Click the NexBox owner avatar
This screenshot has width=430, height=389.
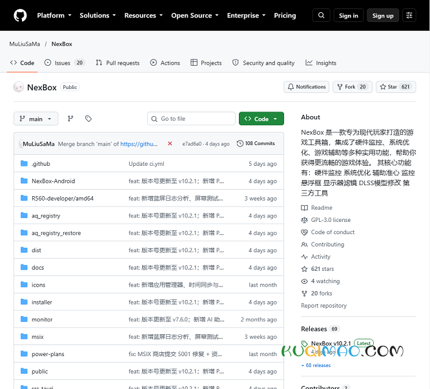(19, 87)
